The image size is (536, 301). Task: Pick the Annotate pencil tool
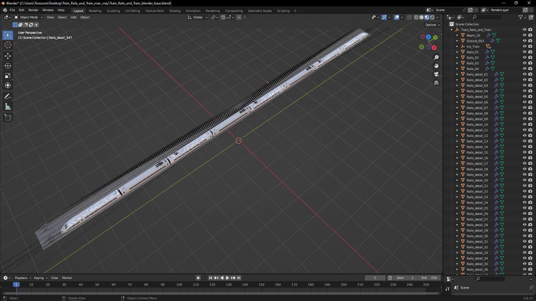pos(8,96)
